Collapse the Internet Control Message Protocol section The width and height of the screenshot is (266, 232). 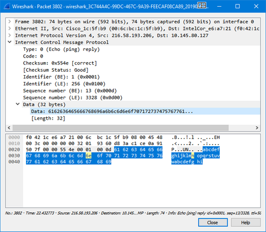10,42
